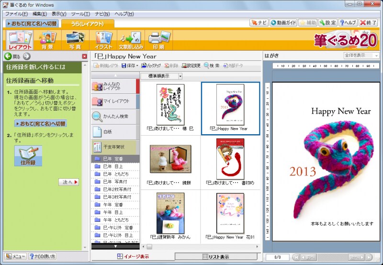The height and width of the screenshot is (265, 383).
Task: Expand the 標準順表示 sort dropdown
Action: (x=180, y=76)
